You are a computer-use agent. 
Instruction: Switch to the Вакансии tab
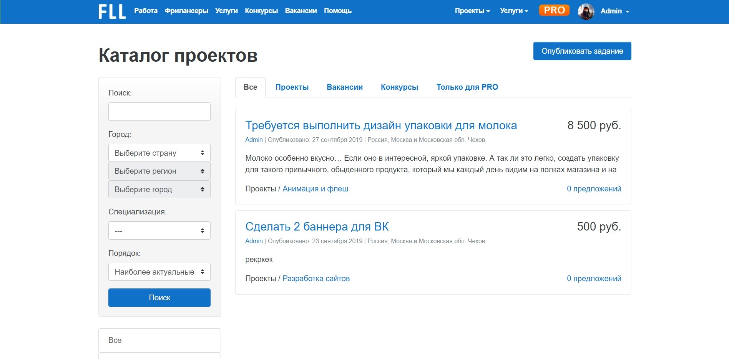coord(344,87)
